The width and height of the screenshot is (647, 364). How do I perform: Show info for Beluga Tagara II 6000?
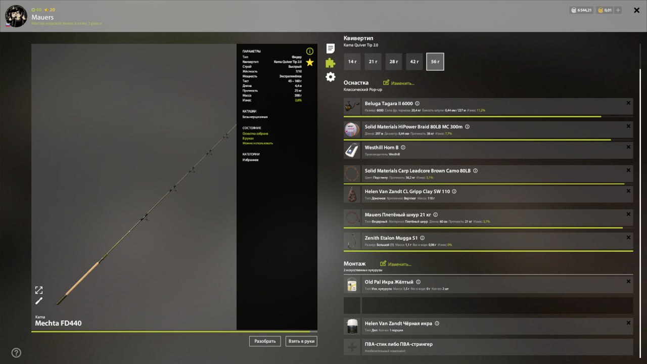(417, 104)
